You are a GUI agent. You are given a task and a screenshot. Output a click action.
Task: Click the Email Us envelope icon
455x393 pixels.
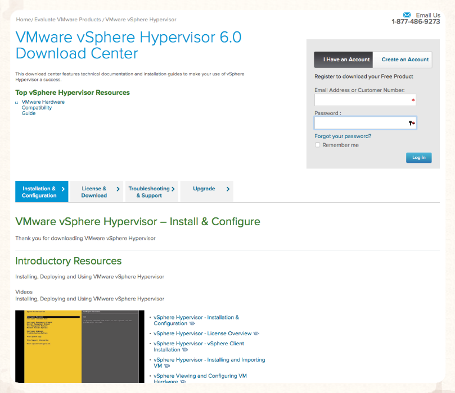[x=407, y=15]
